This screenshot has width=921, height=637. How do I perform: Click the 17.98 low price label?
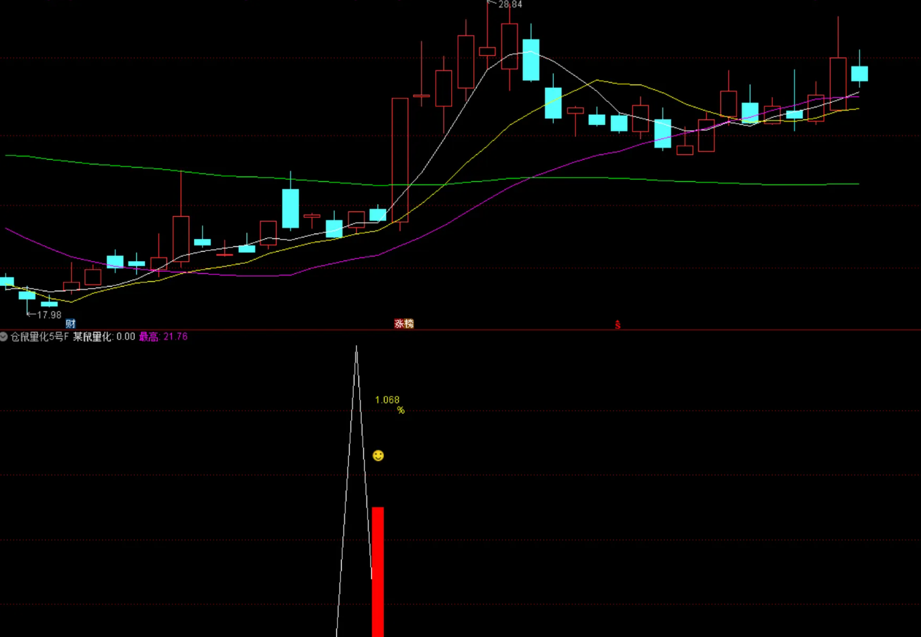[48, 315]
